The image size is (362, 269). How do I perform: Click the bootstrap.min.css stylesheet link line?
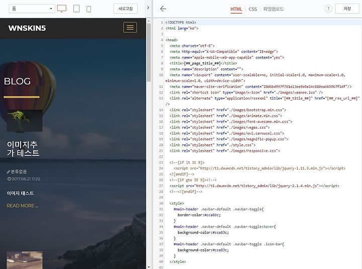coord(228,110)
